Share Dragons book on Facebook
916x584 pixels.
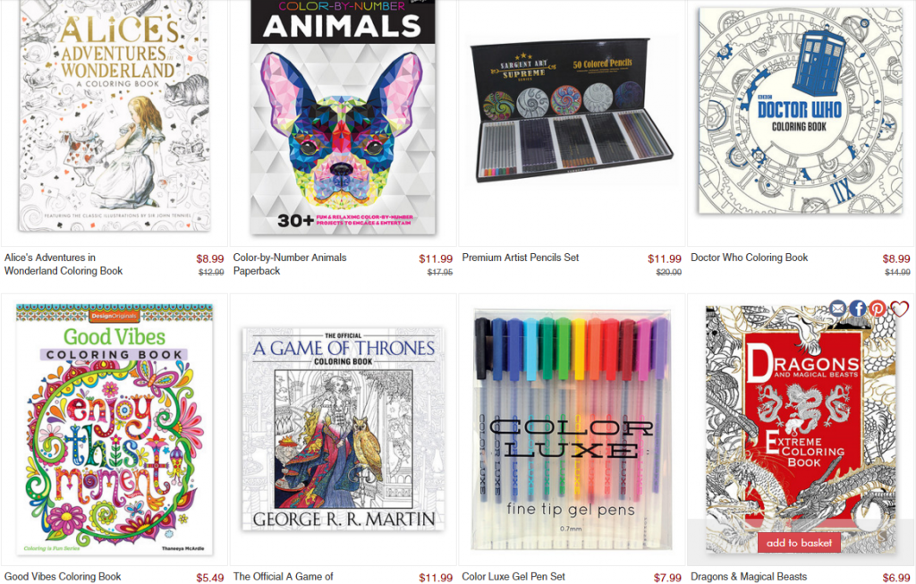(857, 308)
